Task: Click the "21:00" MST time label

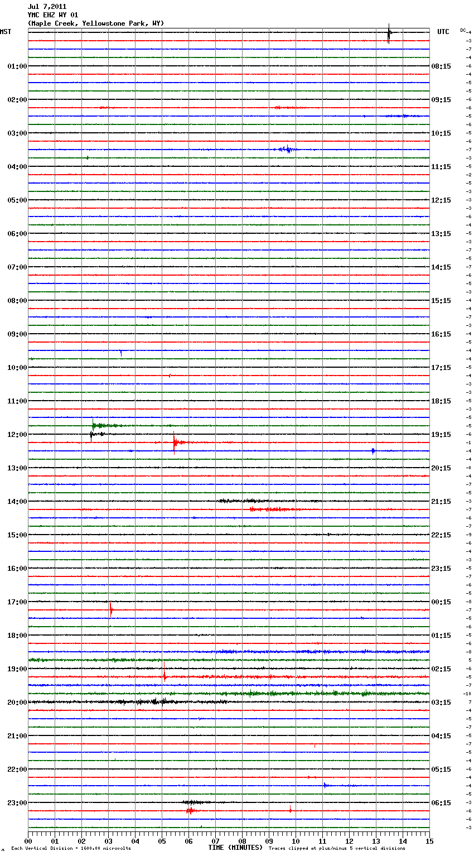Action: click(x=17, y=735)
